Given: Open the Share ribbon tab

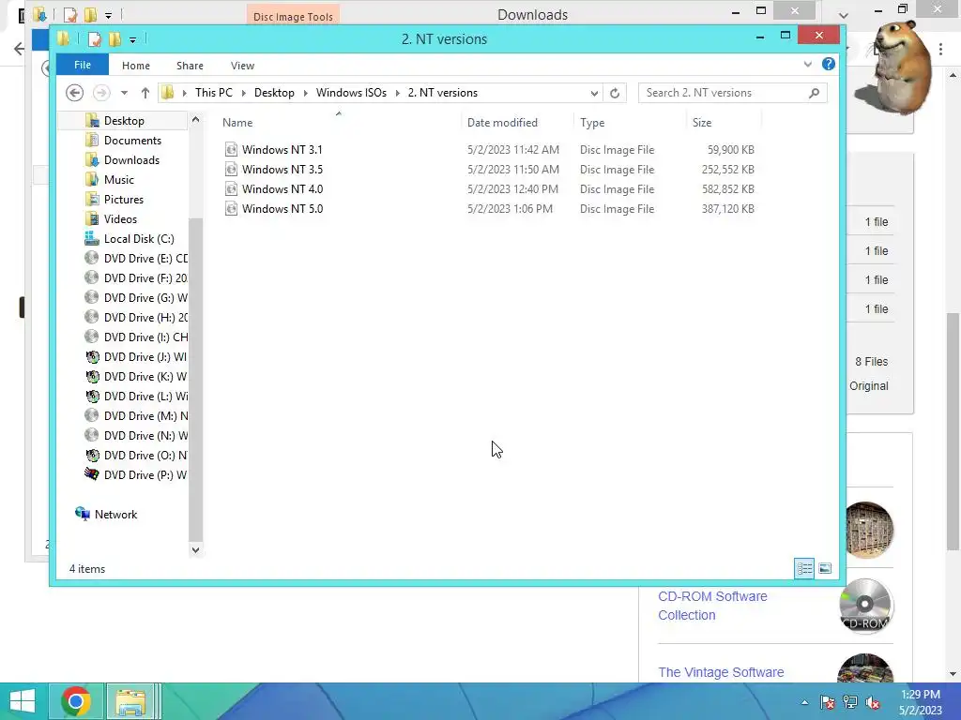Looking at the screenshot, I should [x=190, y=66].
